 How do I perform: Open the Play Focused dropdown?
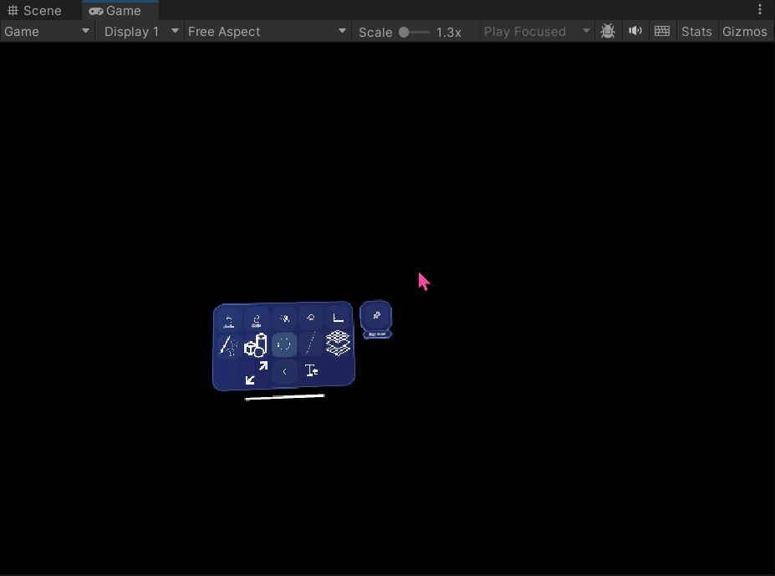tap(537, 32)
